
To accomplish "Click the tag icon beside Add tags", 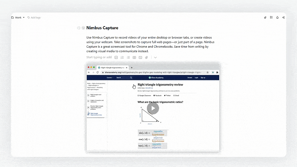I will point(29,18).
